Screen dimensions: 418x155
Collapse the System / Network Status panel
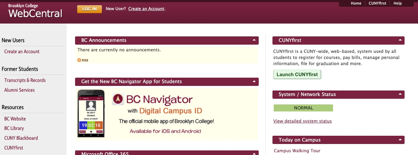point(400,94)
